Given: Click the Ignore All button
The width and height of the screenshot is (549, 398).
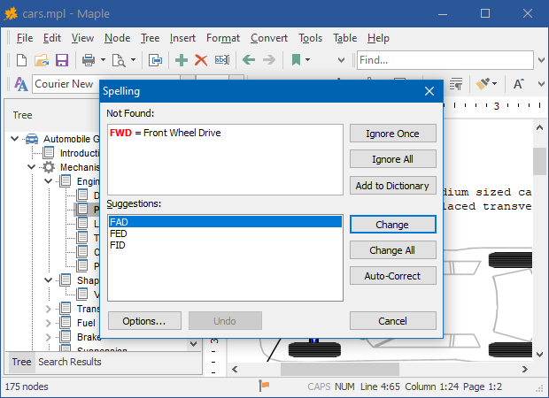Looking at the screenshot, I should (392, 159).
